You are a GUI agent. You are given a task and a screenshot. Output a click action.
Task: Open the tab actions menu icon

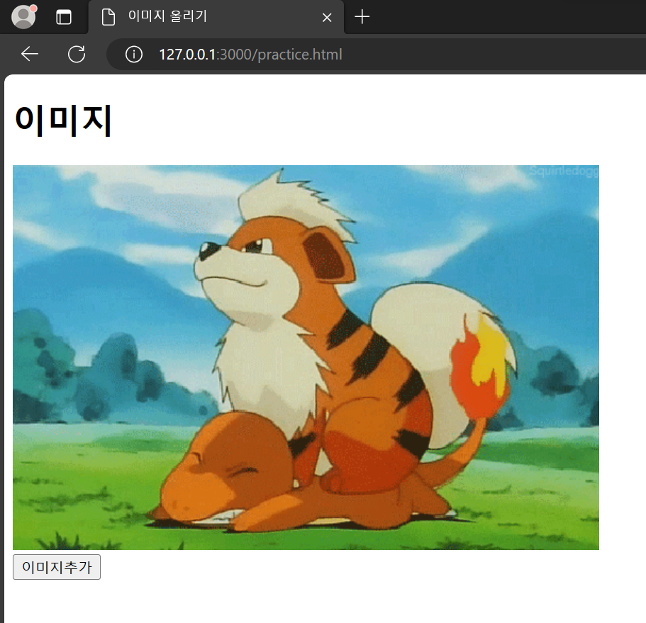63,17
